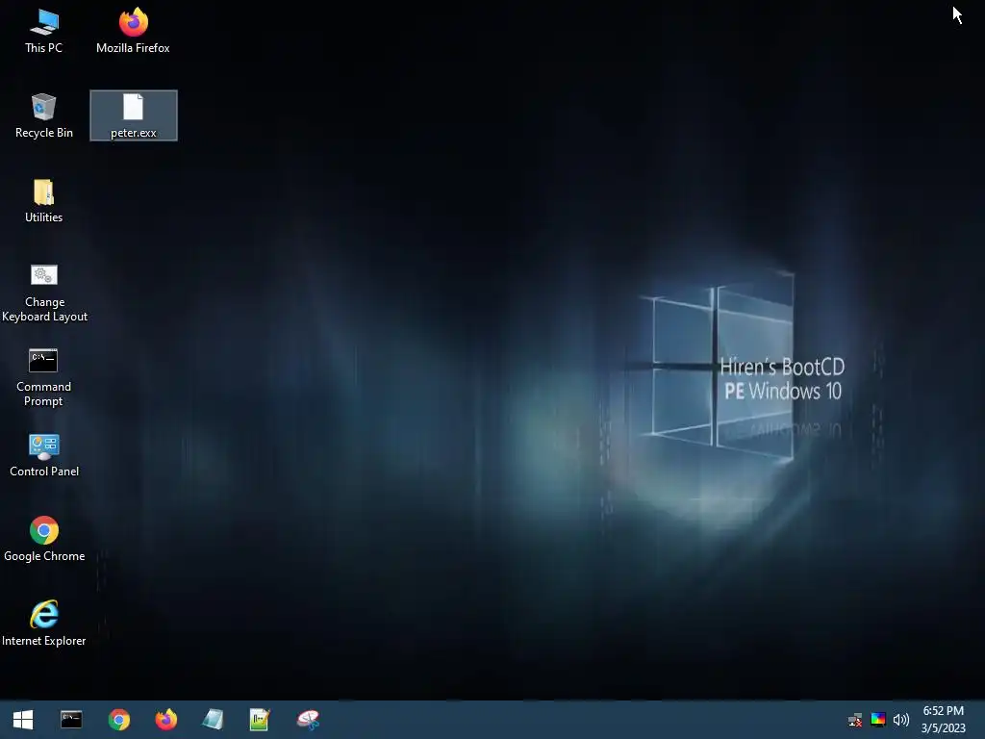985x739 pixels.
Task: Click the green notepad taskbar icon
Action: [260, 720]
